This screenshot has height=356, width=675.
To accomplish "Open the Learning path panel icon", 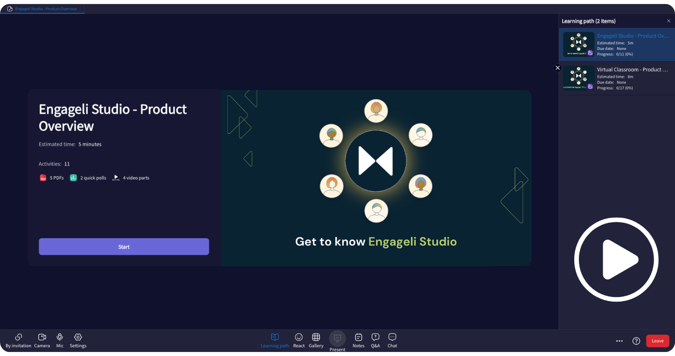I will tap(275, 337).
